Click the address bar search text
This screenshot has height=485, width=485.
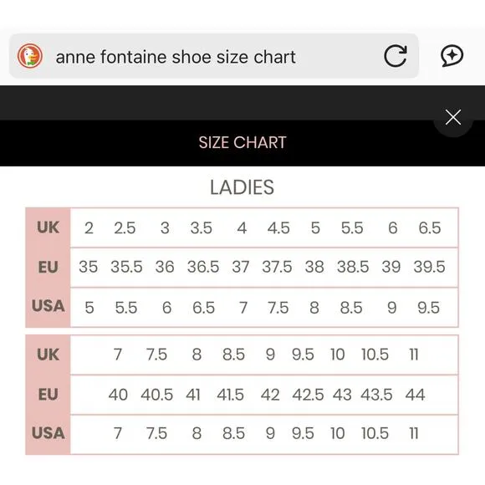click(176, 57)
